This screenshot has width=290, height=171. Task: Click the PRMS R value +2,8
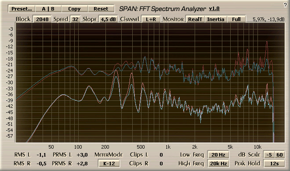82,164
